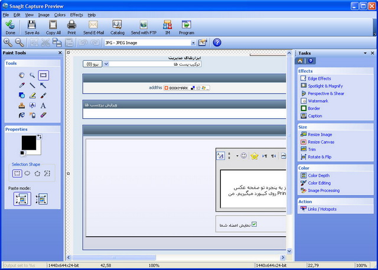Close the Paint Tools panel
This screenshot has width=378, height=270.
click(x=60, y=53)
